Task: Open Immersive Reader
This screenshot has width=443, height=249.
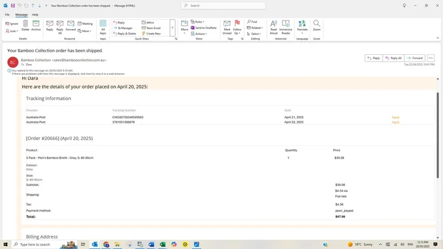Action: [285, 26]
